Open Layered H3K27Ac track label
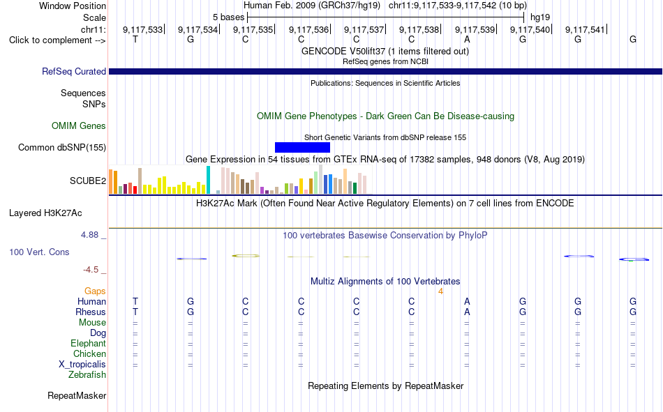The image size is (663, 412). (x=45, y=213)
